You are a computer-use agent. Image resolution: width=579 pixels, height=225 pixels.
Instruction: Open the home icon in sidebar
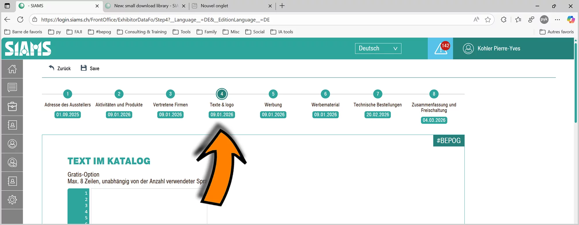coord(12,69)
